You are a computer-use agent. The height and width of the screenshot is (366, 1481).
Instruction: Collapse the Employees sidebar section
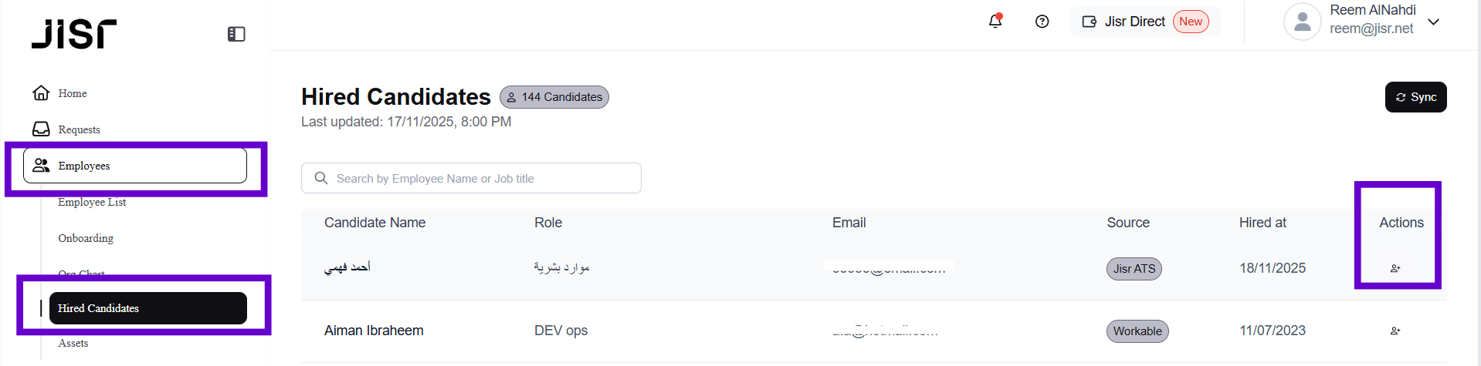(135, 166)
